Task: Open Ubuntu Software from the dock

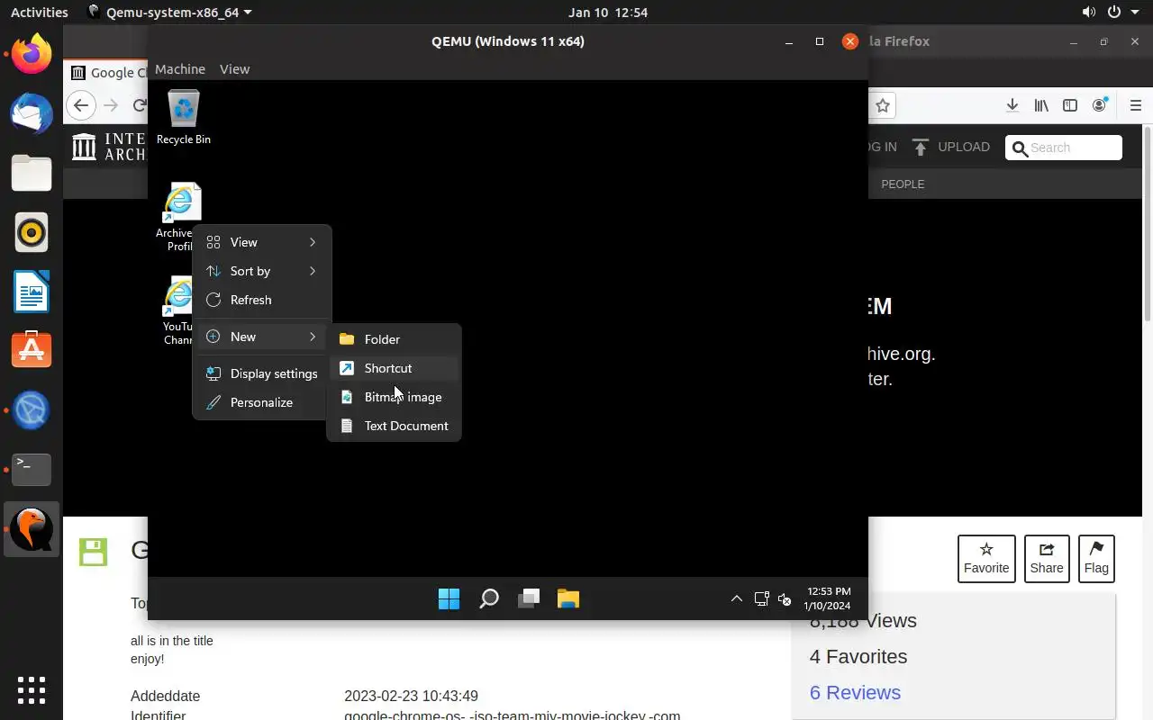Action: click(32, 350)
